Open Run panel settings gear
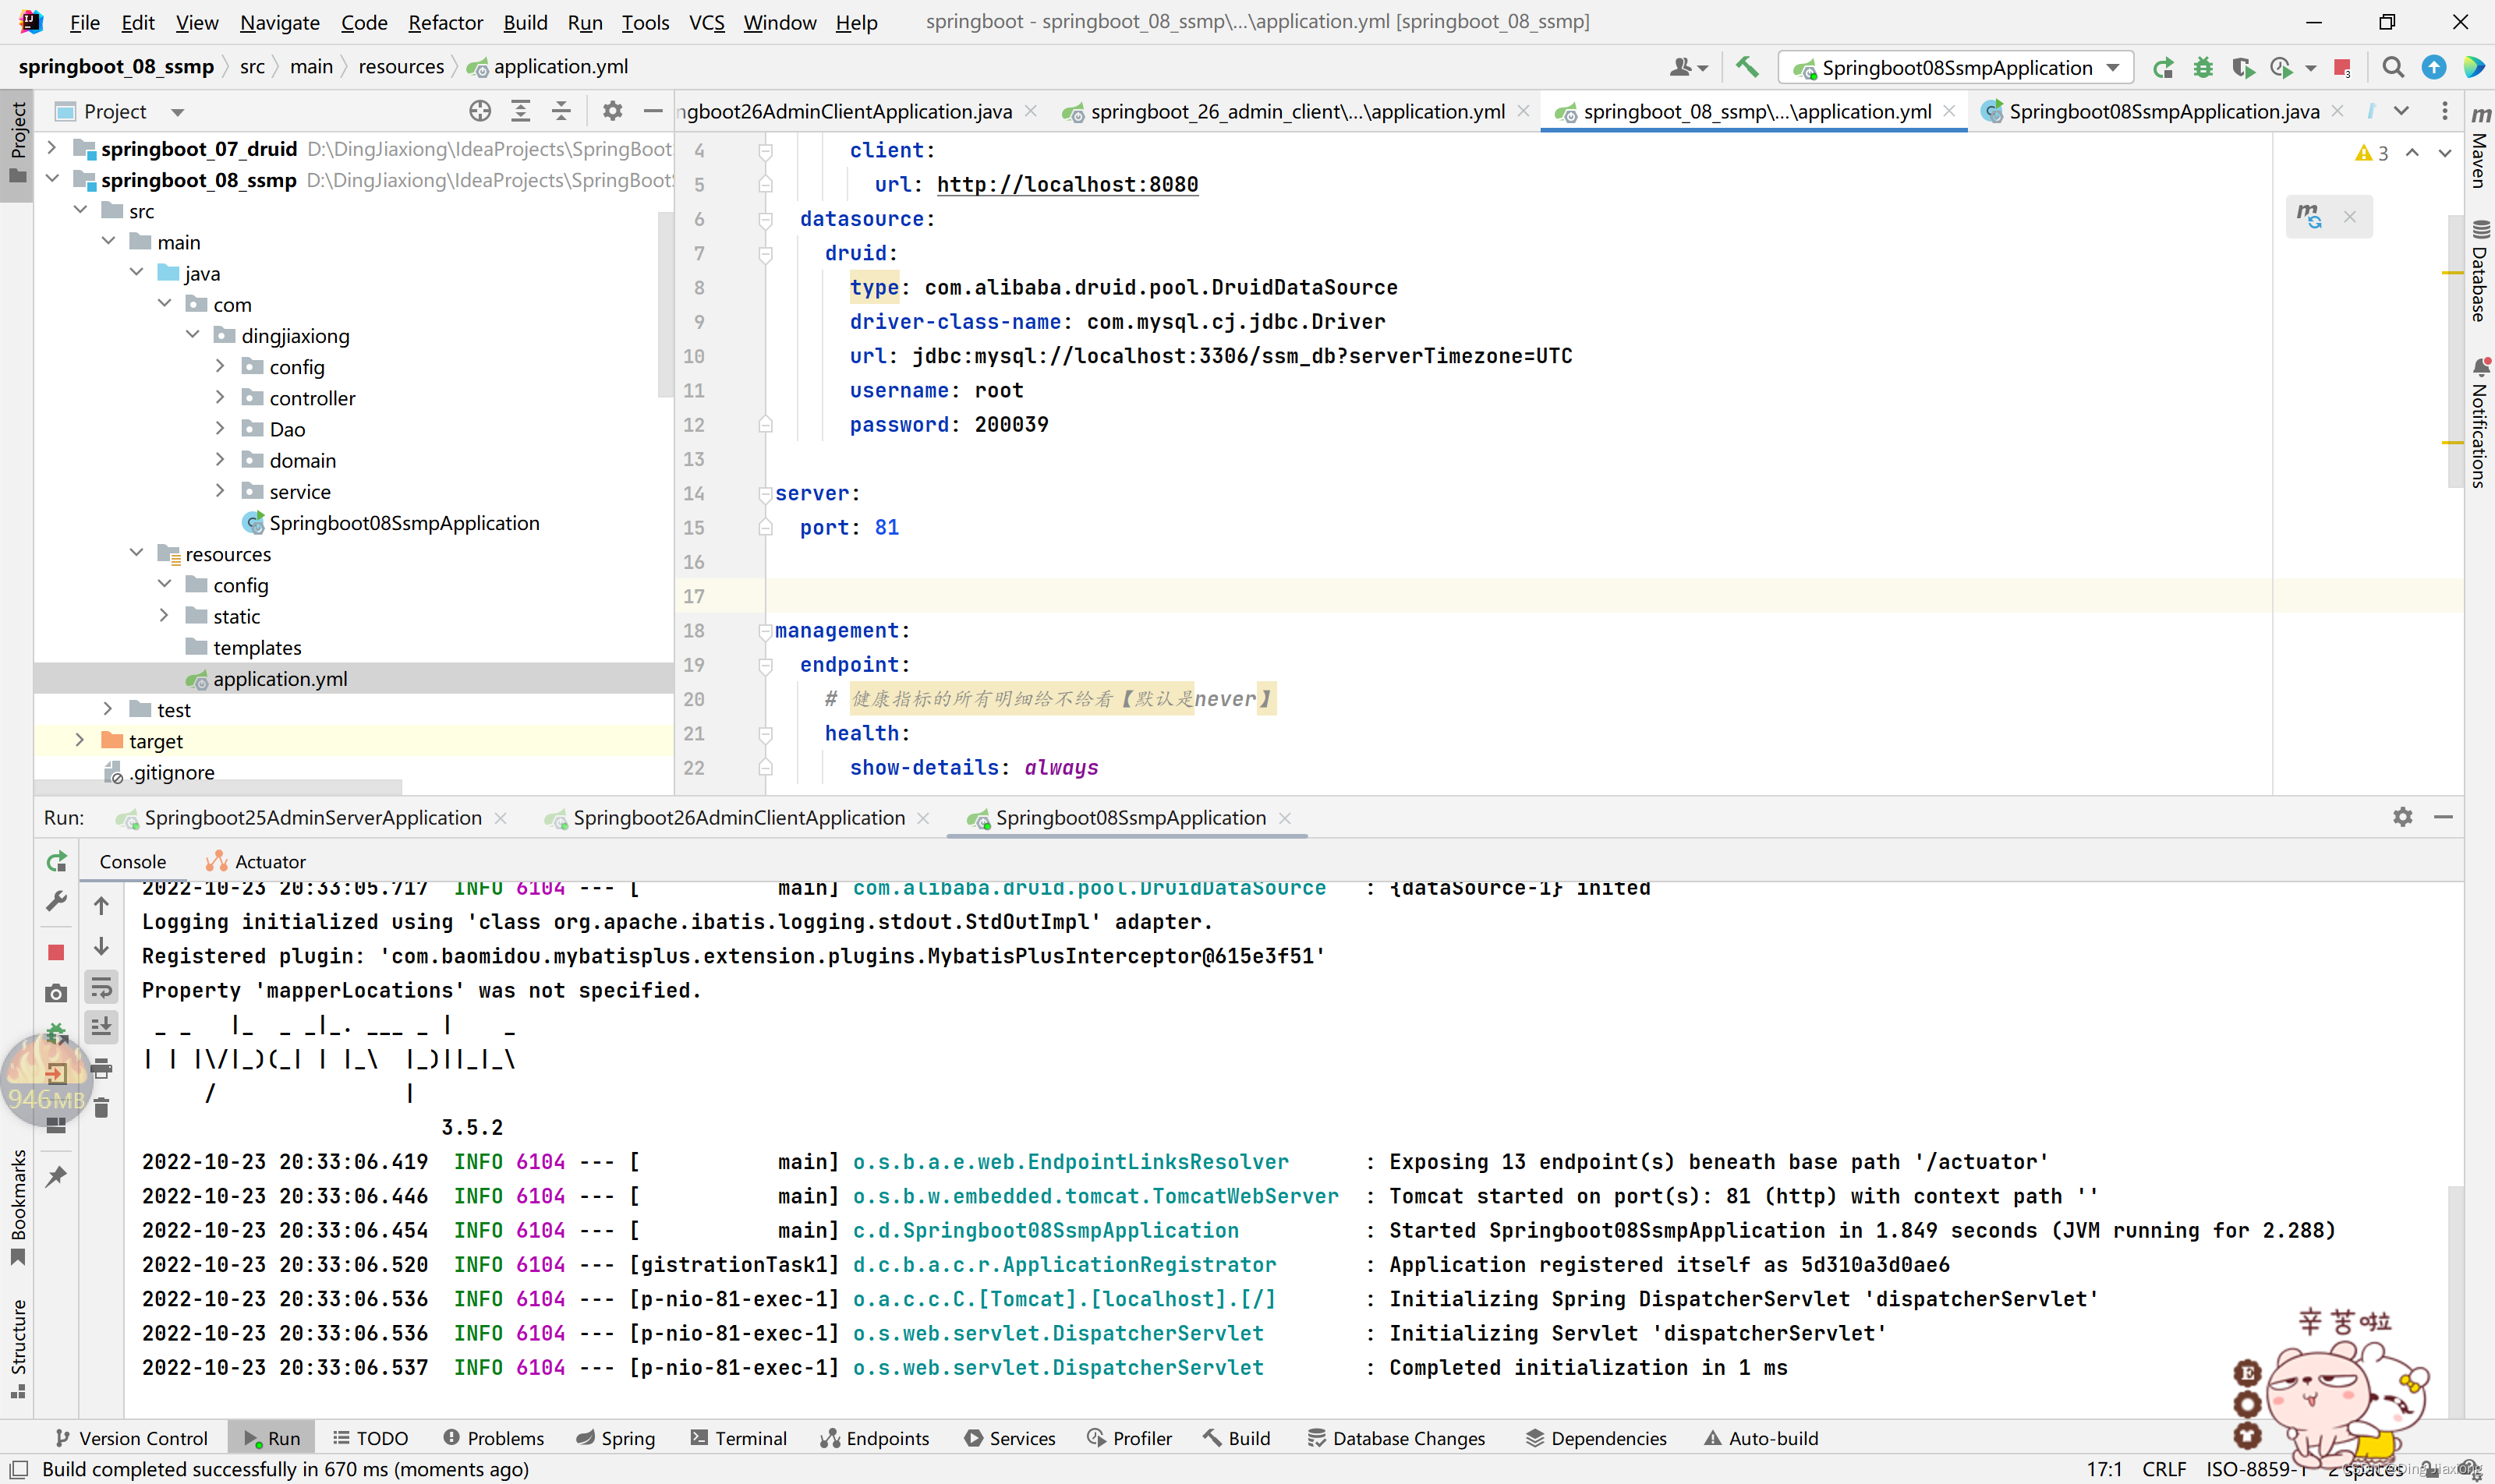This screenshot has width=2495, height=1484. coord(2402,817)
